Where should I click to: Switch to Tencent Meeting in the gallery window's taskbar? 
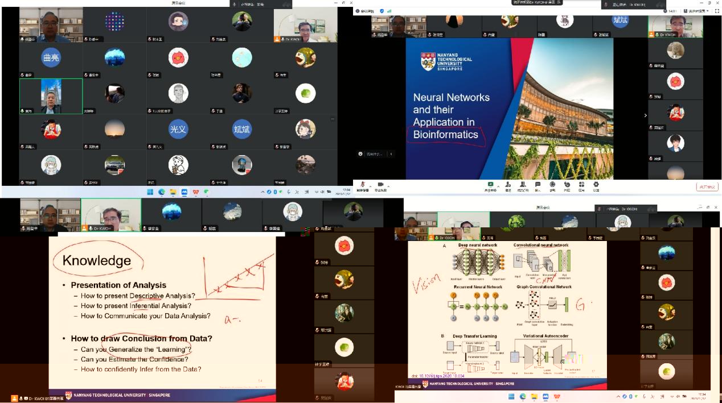pyautogui.click(x=184, y=192)
